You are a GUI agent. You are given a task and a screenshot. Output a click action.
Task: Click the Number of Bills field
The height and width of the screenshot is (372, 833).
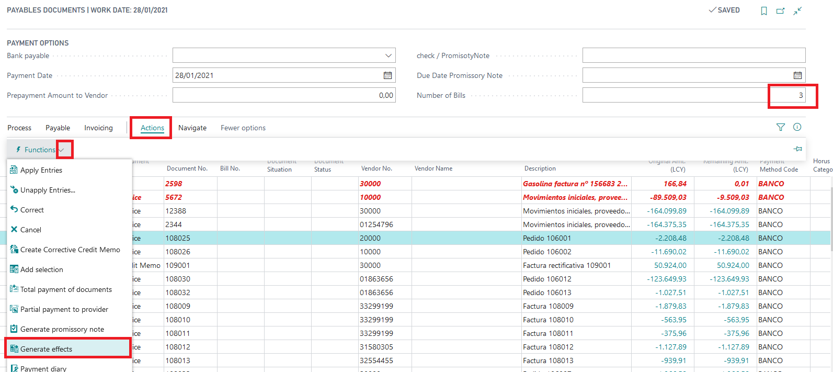point(694,95)
